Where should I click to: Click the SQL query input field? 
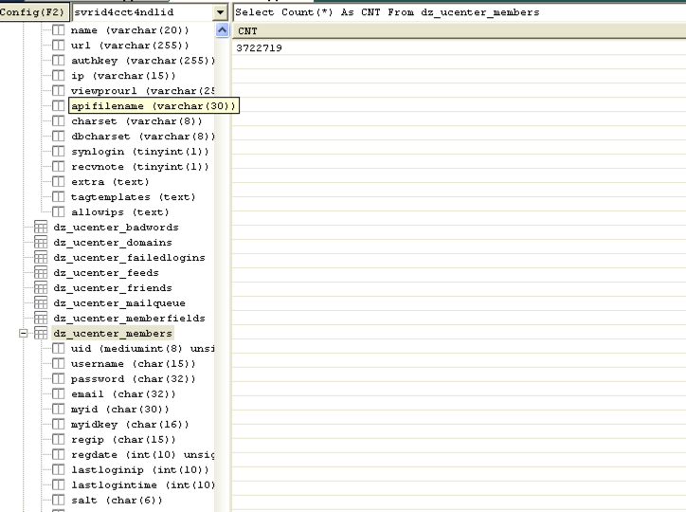pos(460,12)
